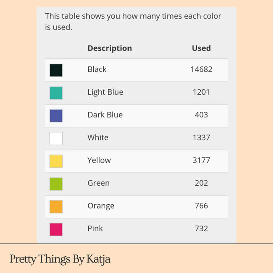Click the Orange usage count 766
Screen dimensions: 273x273
pyautogui.click(x=201, y=206)
